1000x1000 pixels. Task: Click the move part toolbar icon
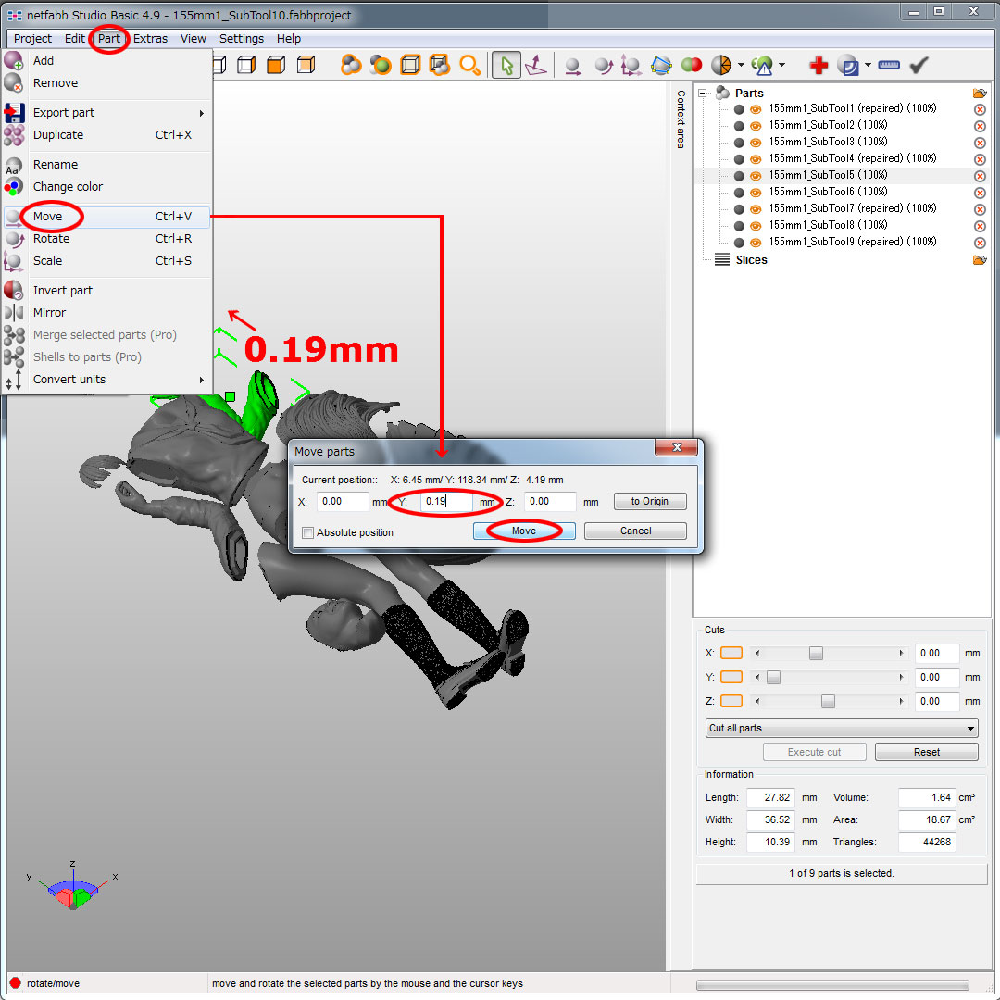[x=573, y=66]
